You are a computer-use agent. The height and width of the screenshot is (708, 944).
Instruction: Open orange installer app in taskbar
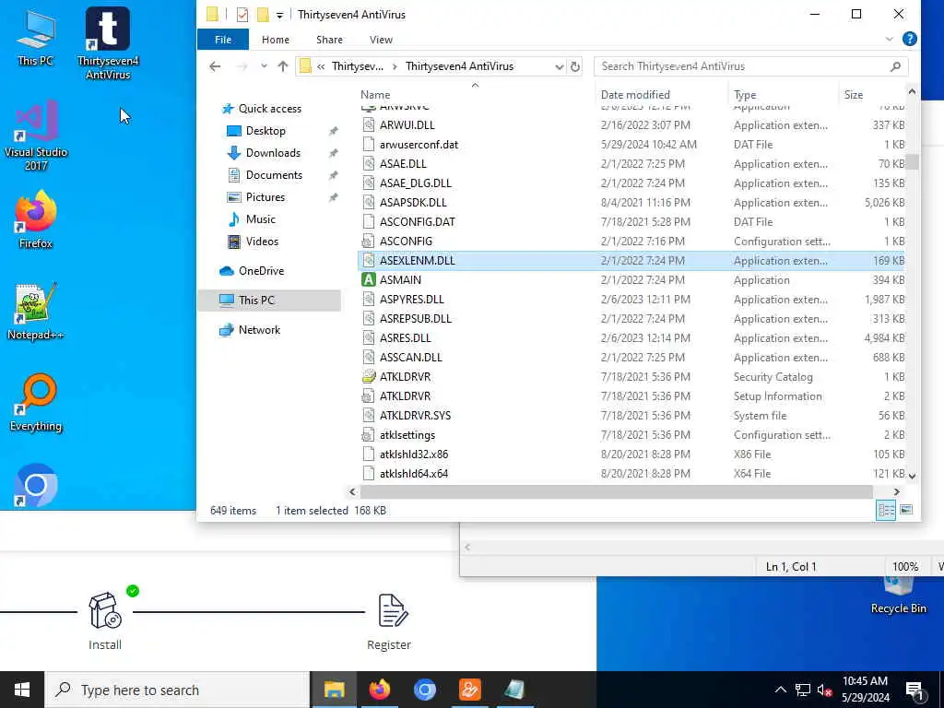469,690
